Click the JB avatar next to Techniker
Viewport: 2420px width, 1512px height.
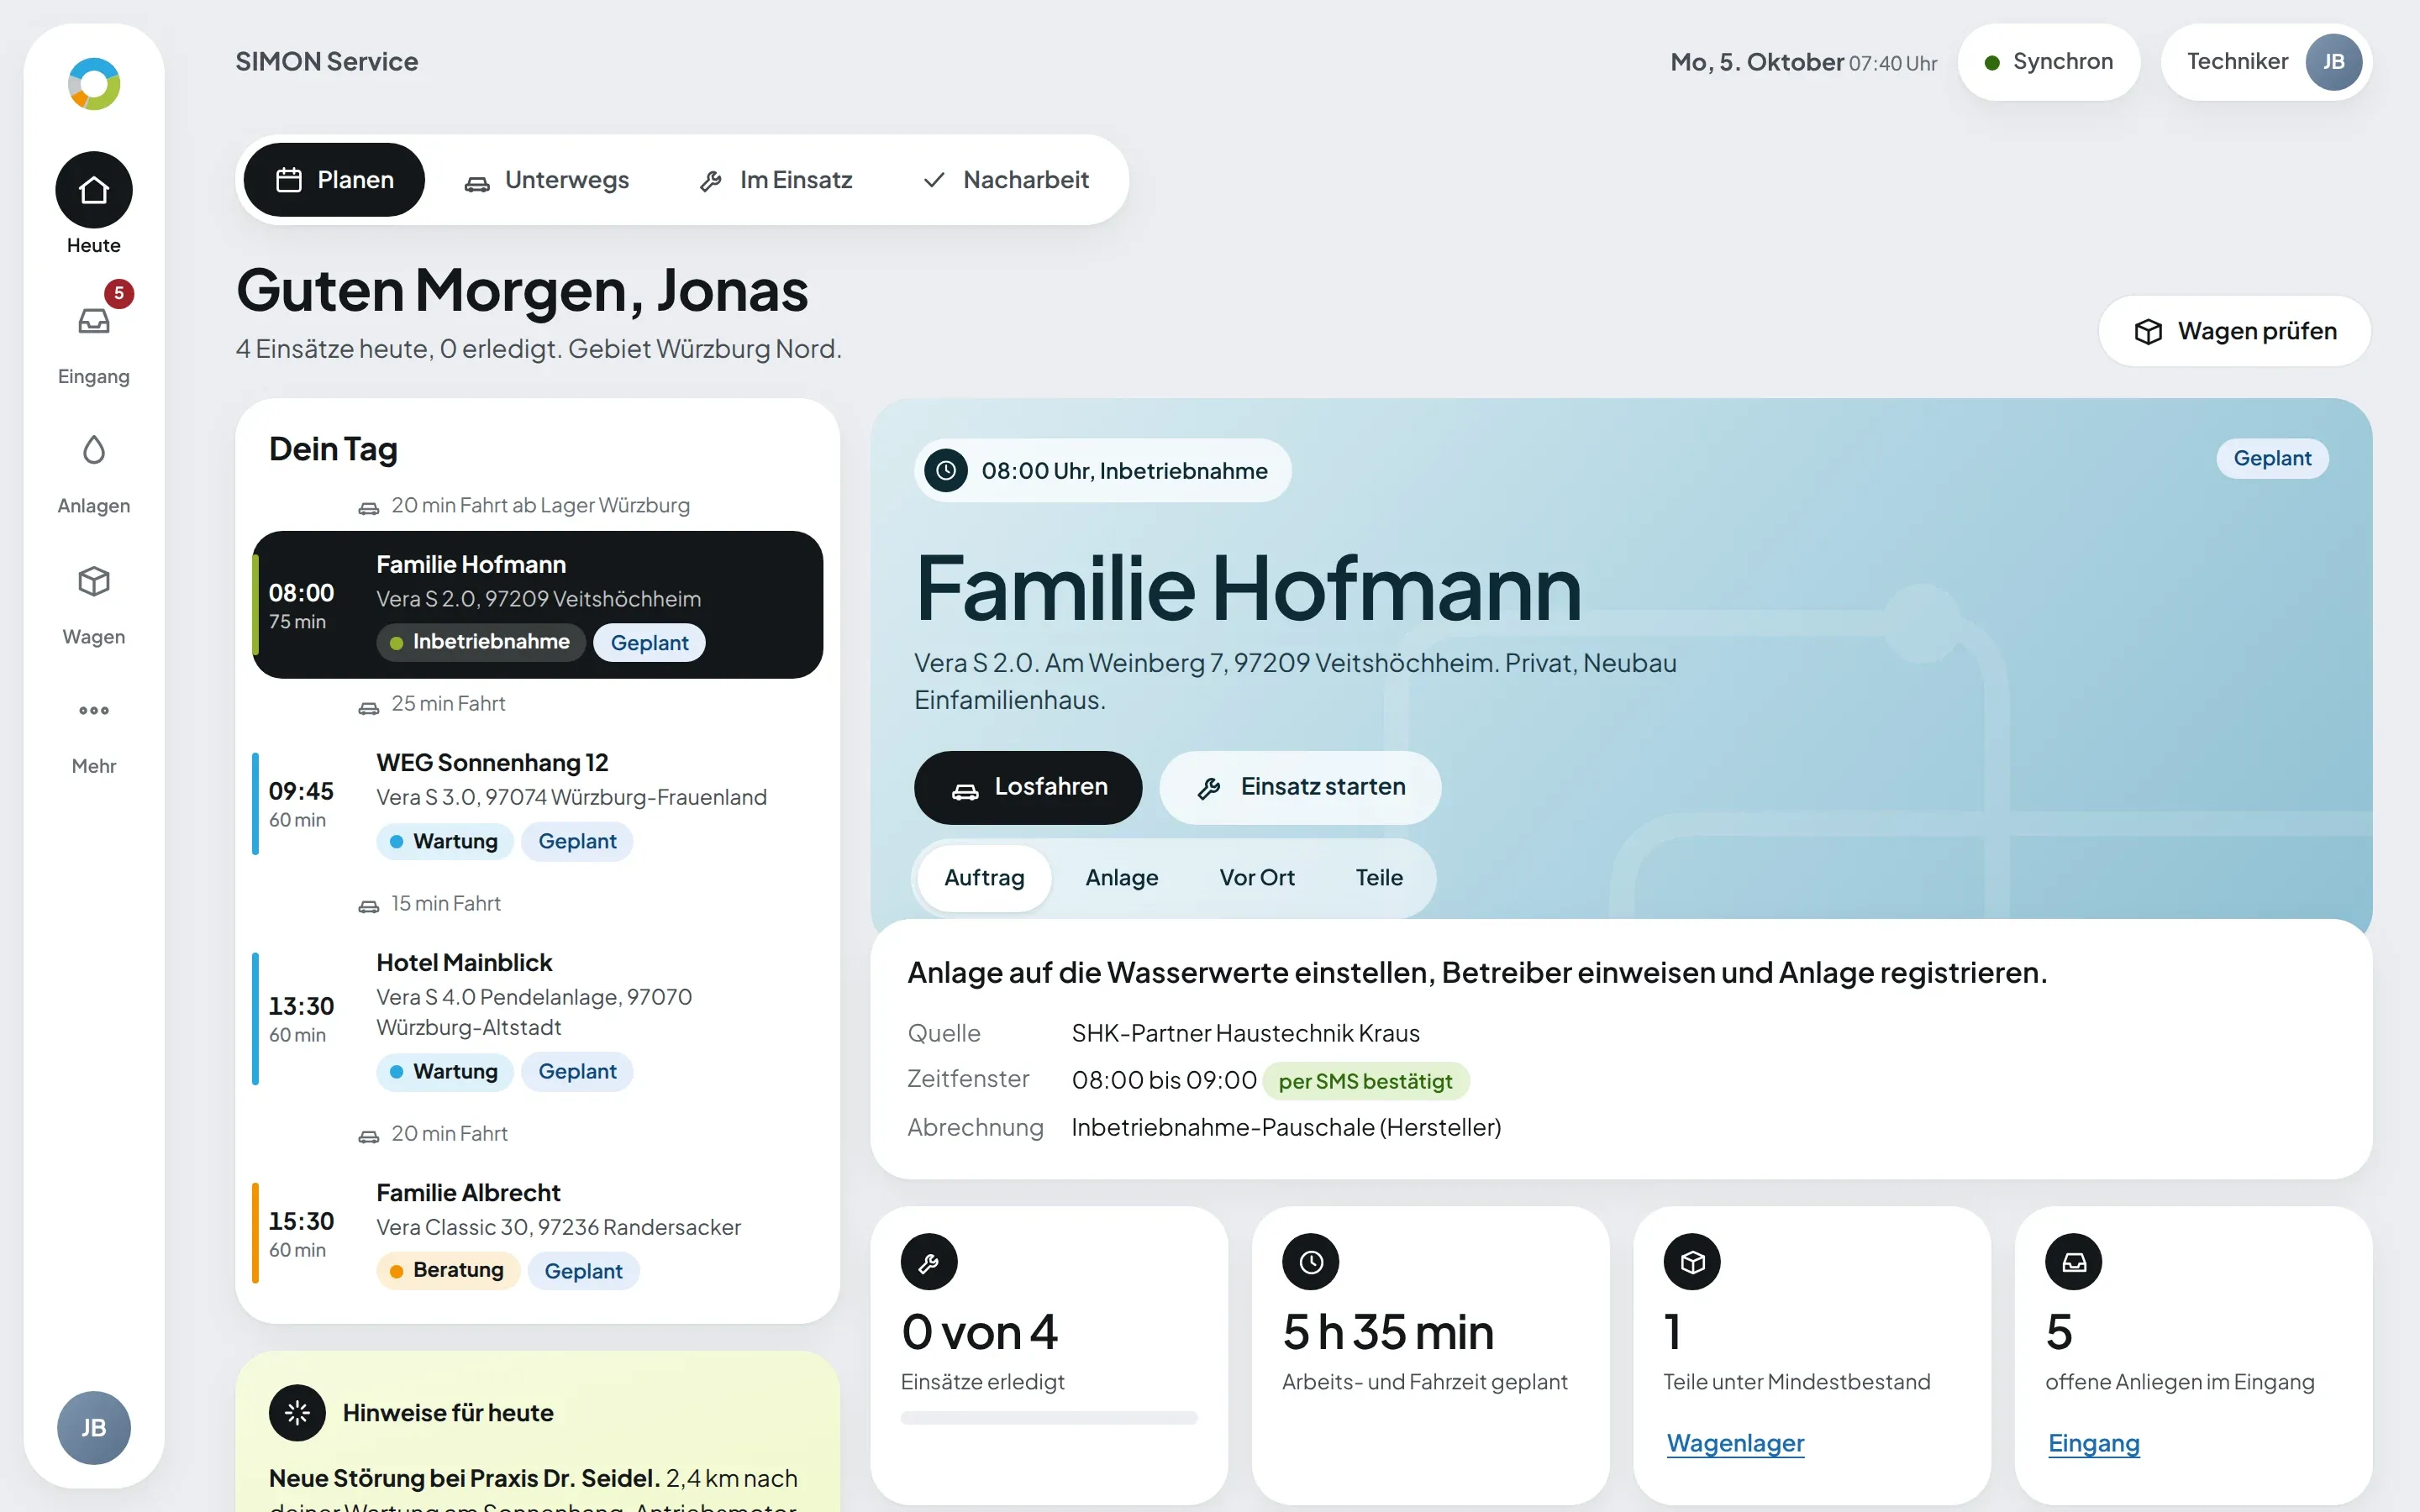click(x=2333, y=62)
